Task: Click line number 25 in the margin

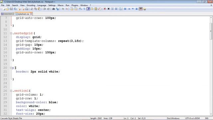Action: point(5,87)
